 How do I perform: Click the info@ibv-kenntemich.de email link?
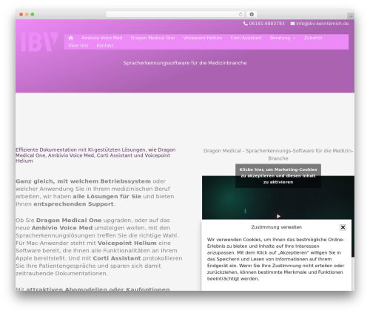(323, 24)
